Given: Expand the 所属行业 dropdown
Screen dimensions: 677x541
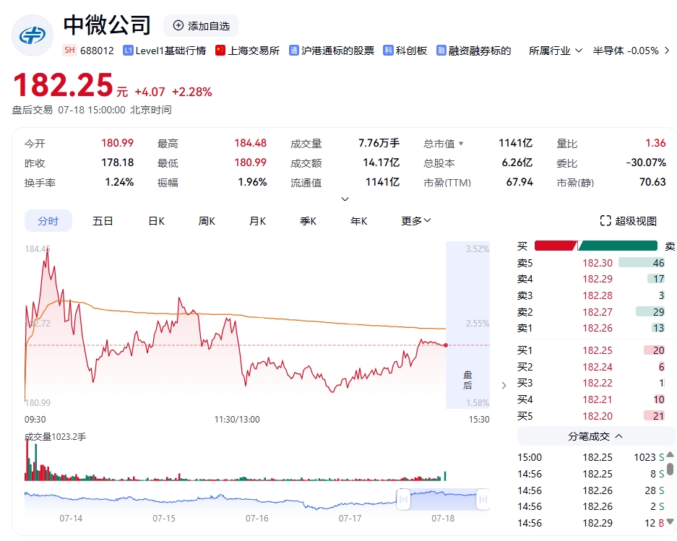Looking at the screenshot, I should pos(578,51).
